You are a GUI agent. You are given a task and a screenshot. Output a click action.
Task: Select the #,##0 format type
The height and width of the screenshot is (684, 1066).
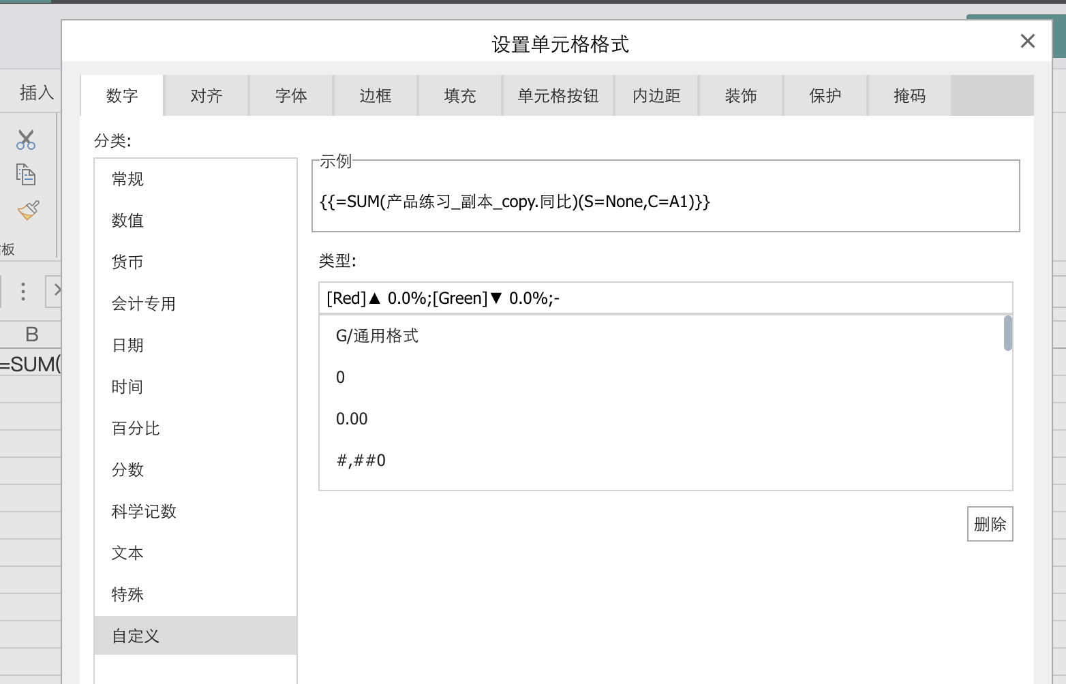point(361,460)
